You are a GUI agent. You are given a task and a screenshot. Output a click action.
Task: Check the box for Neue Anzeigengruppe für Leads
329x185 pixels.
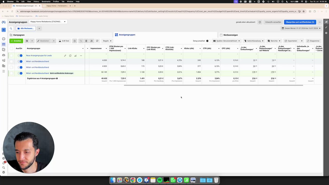(11, 55)
